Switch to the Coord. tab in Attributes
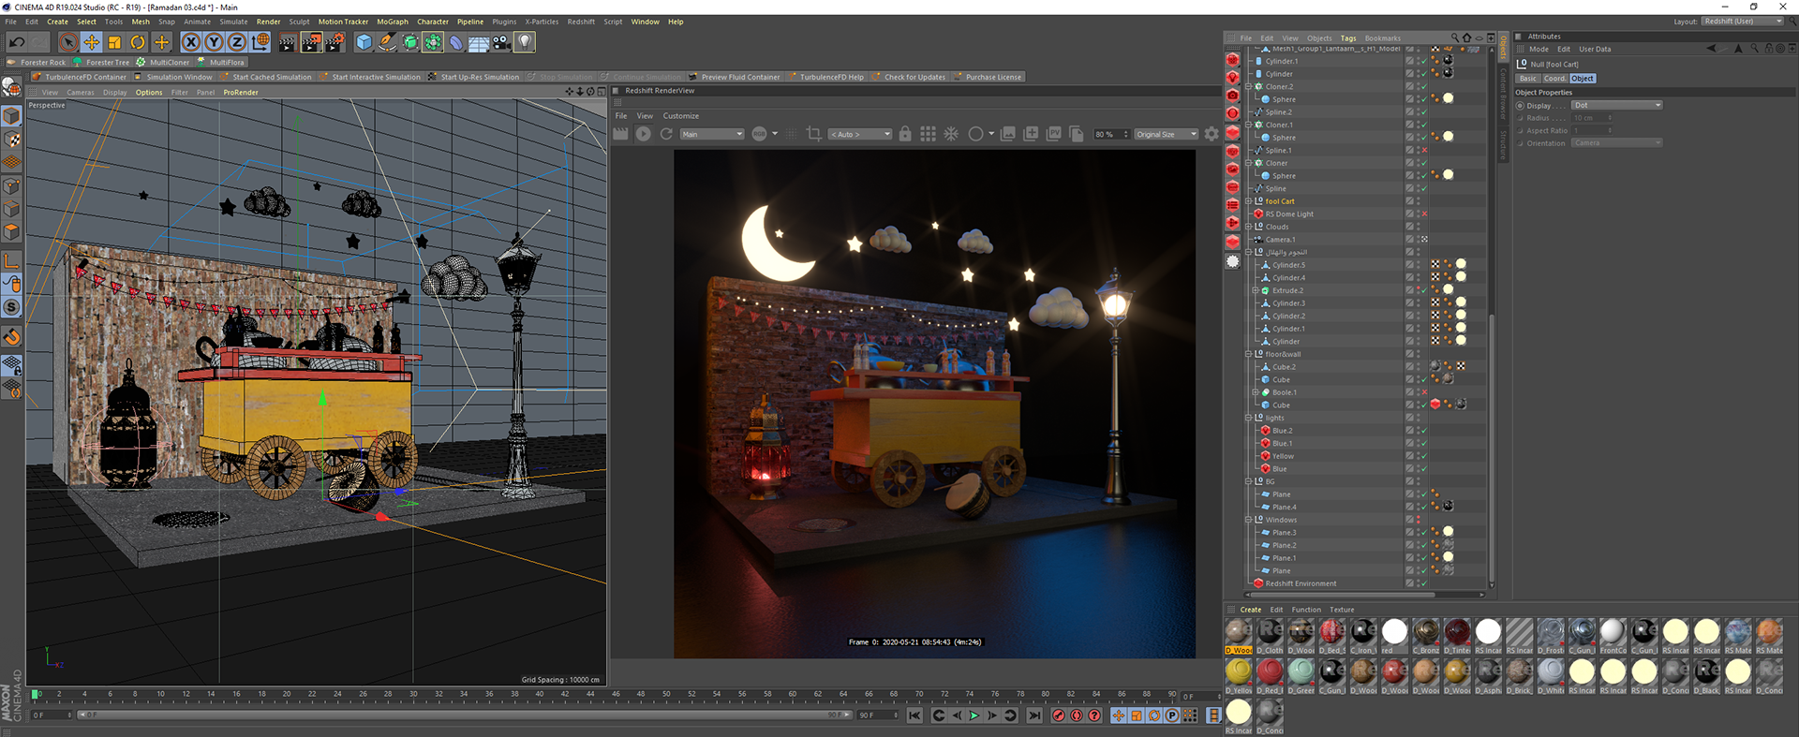 1554,79
